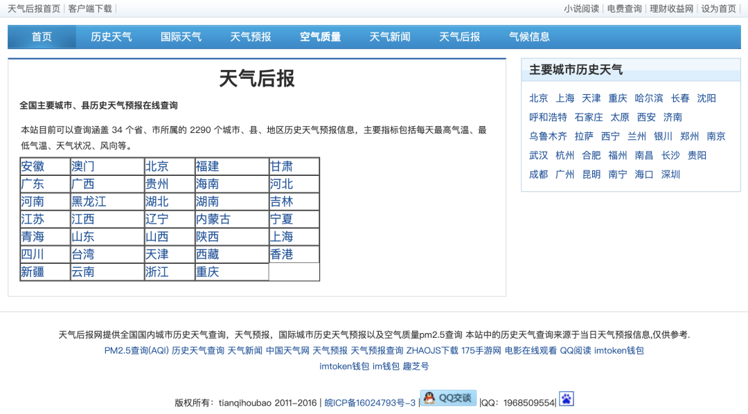Select 内蒙古 in the province table

pos(213,219)
